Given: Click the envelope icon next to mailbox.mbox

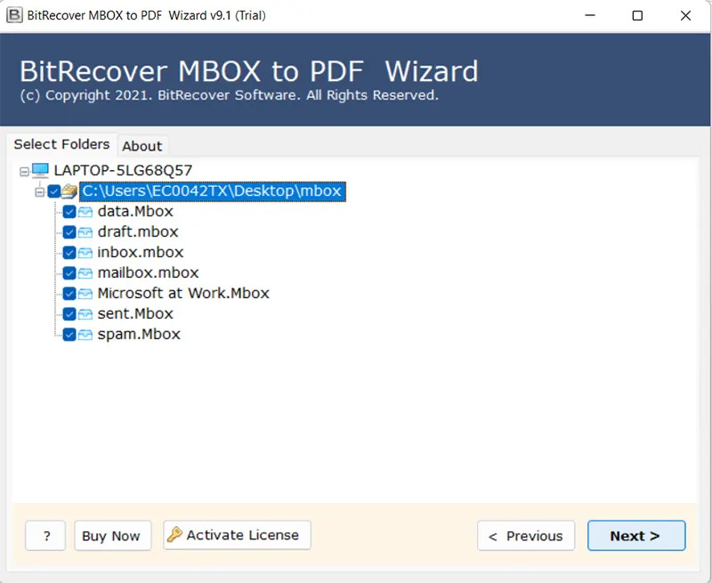Looking at the screenshot, I should click(x=85, y=272).
